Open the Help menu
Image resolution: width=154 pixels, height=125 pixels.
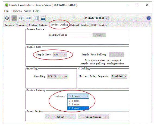coord(36,11)
